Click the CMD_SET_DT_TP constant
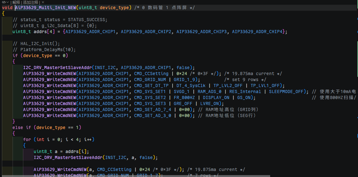358x177 pixels. pyautogui.click(x=151, y=86)
